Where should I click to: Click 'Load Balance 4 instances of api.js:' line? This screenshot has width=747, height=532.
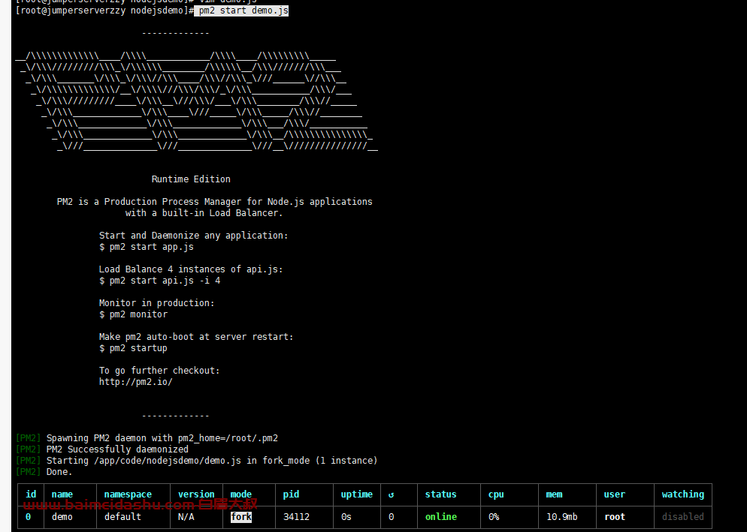tap(191, 269)
